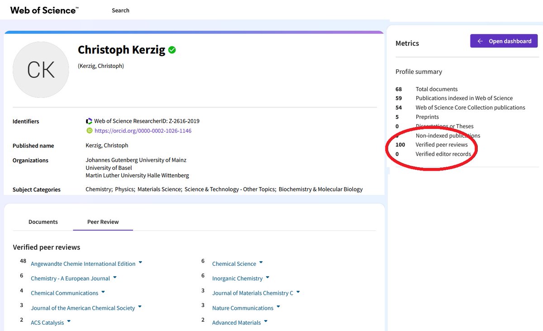The height and width of the screenshot is (331, 543).
Task: Open the ACS Catalysis link
Action: [48, 323]
